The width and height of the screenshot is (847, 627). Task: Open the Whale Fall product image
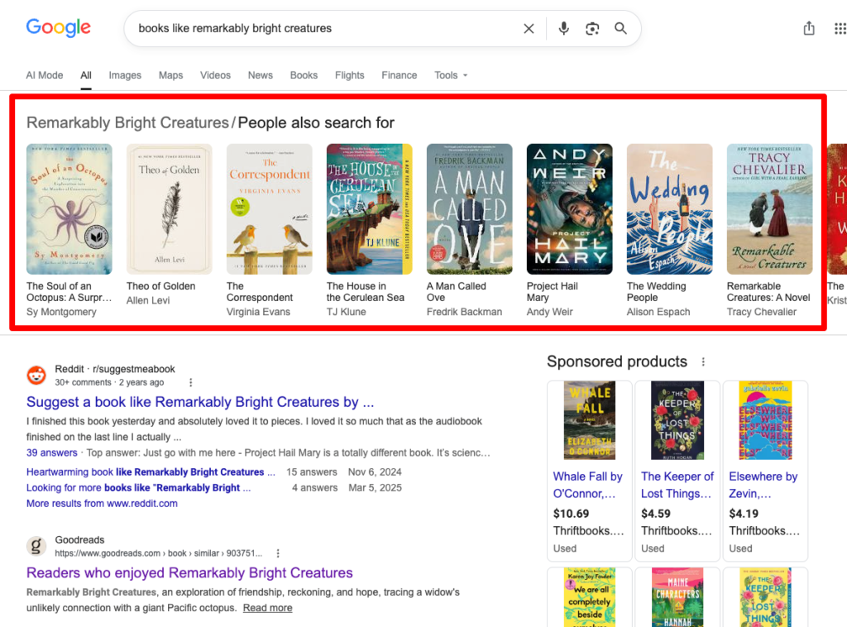pyautogui.click(x=589, y=420)
